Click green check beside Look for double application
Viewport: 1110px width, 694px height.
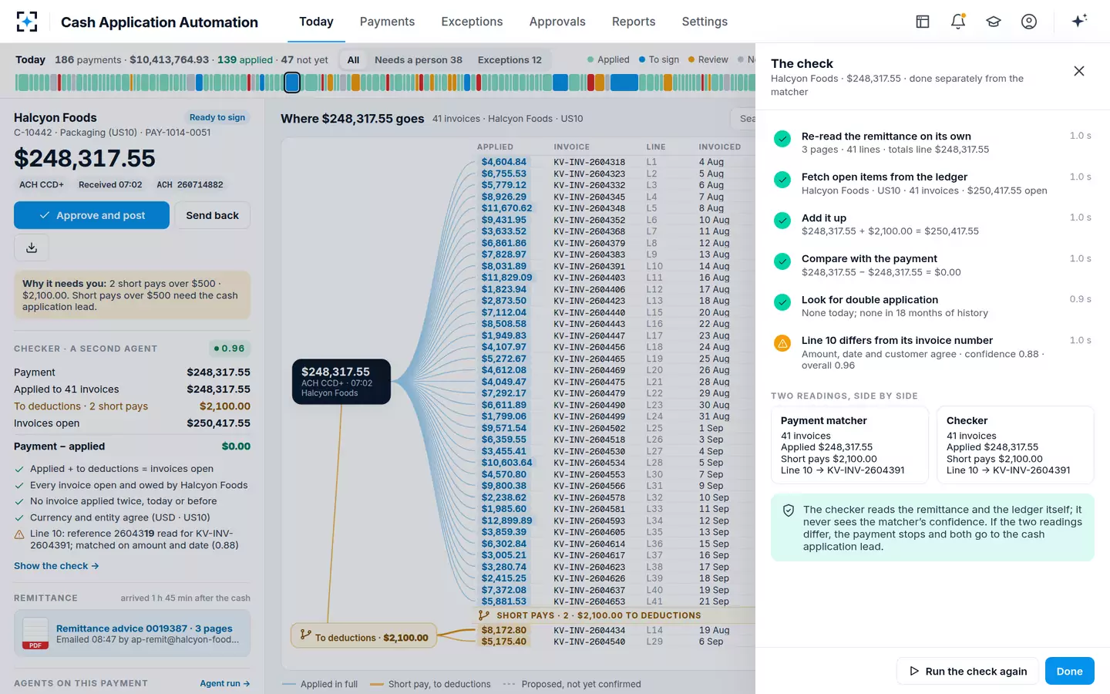[782, 302]
